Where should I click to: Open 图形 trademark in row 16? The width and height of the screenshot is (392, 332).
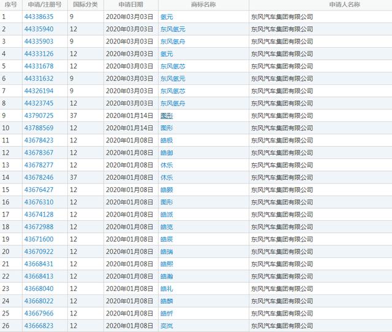(167, 202)
